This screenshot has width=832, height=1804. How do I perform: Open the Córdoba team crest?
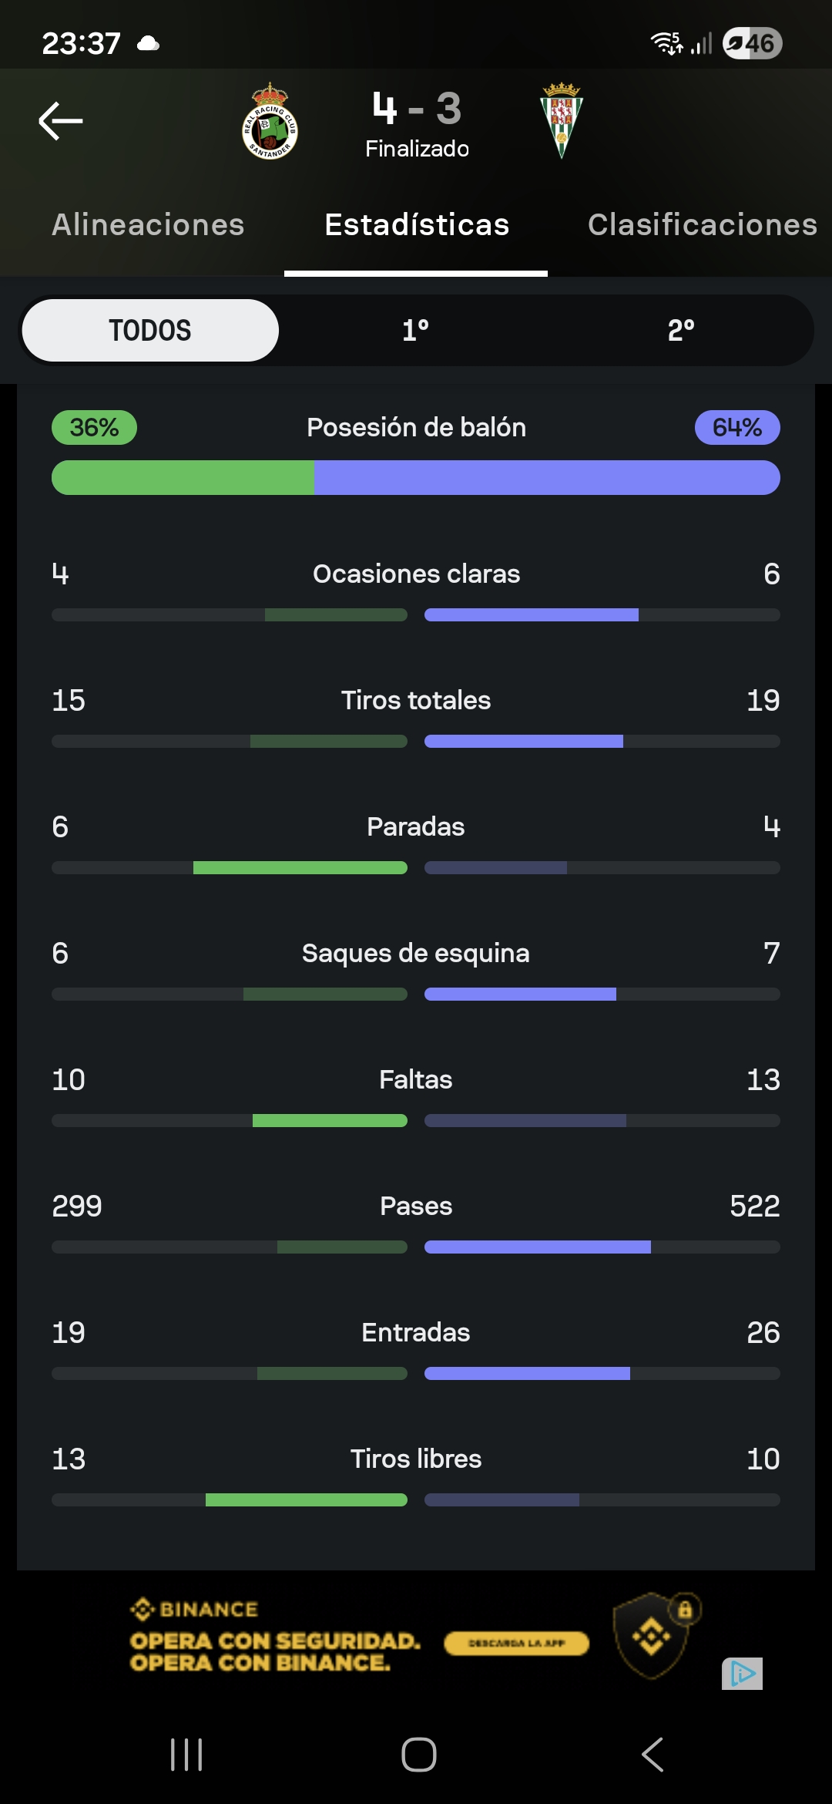pyautogui.click(x=562, y=120)
